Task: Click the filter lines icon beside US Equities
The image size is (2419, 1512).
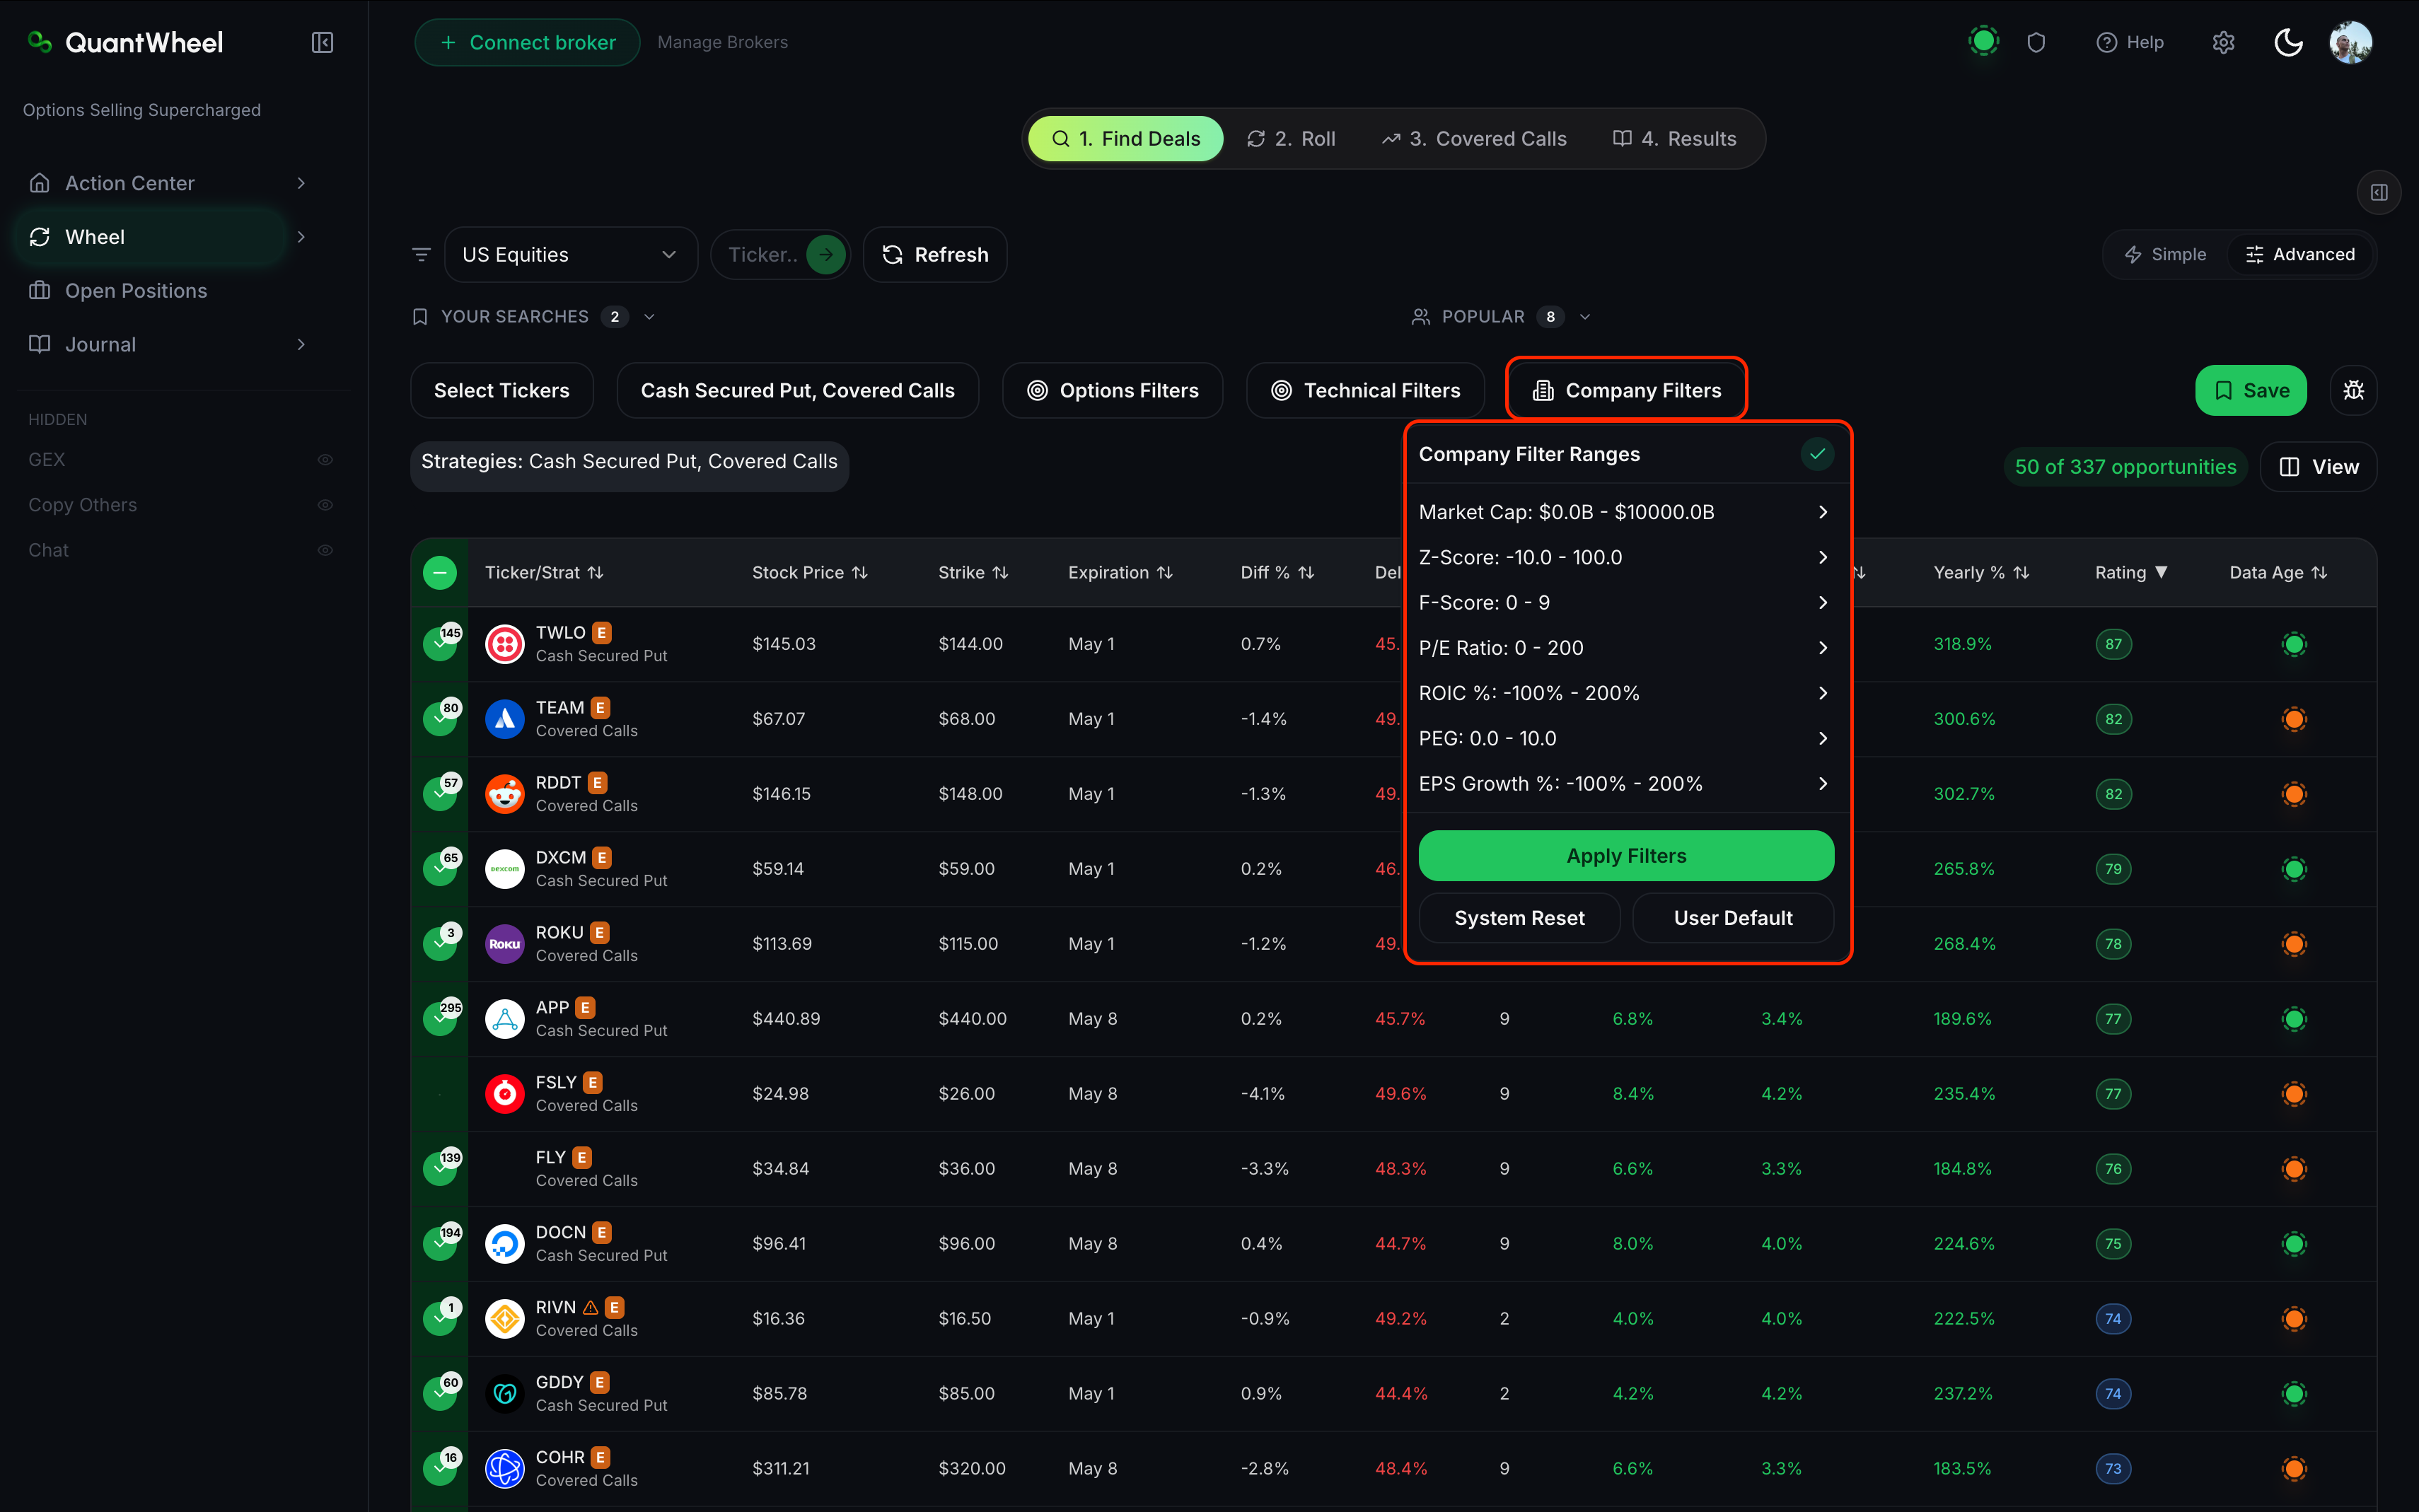Action: tap(422, 254)
